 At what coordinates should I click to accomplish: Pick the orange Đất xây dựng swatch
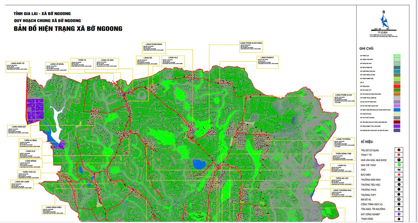coord(397,94)
